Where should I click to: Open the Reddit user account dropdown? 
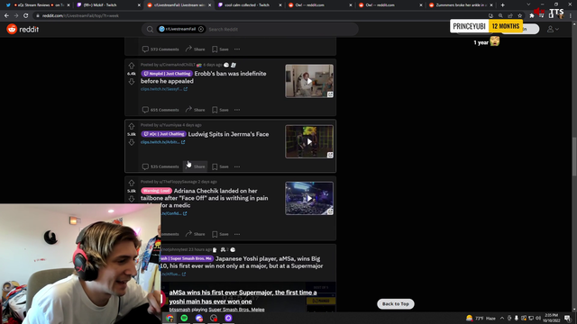pos(553,29)
